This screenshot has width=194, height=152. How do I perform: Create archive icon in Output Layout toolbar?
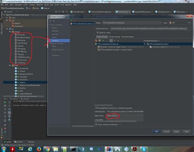99,40
